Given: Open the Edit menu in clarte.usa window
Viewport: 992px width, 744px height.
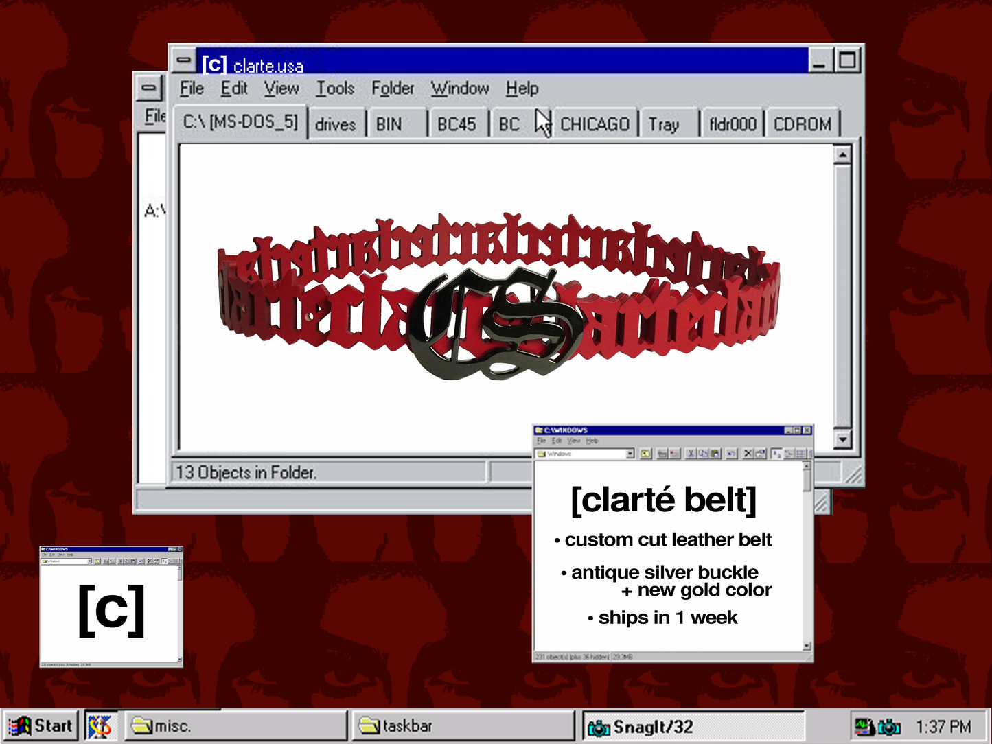Looking at the screenshot, I should 233,89.
